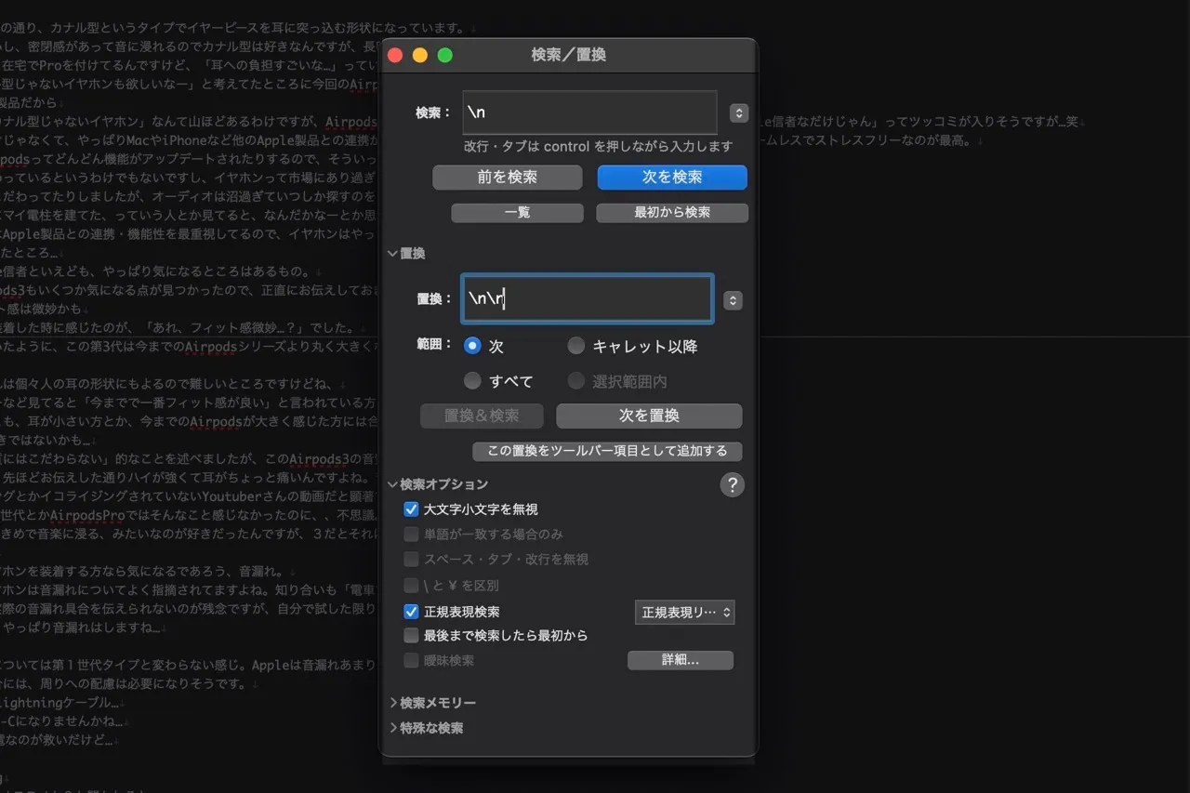Image resolution: width=1190 pixels, height=793 pixels.
Task: Click the 置換＆検索 button
Action: [x=483, y=416]
